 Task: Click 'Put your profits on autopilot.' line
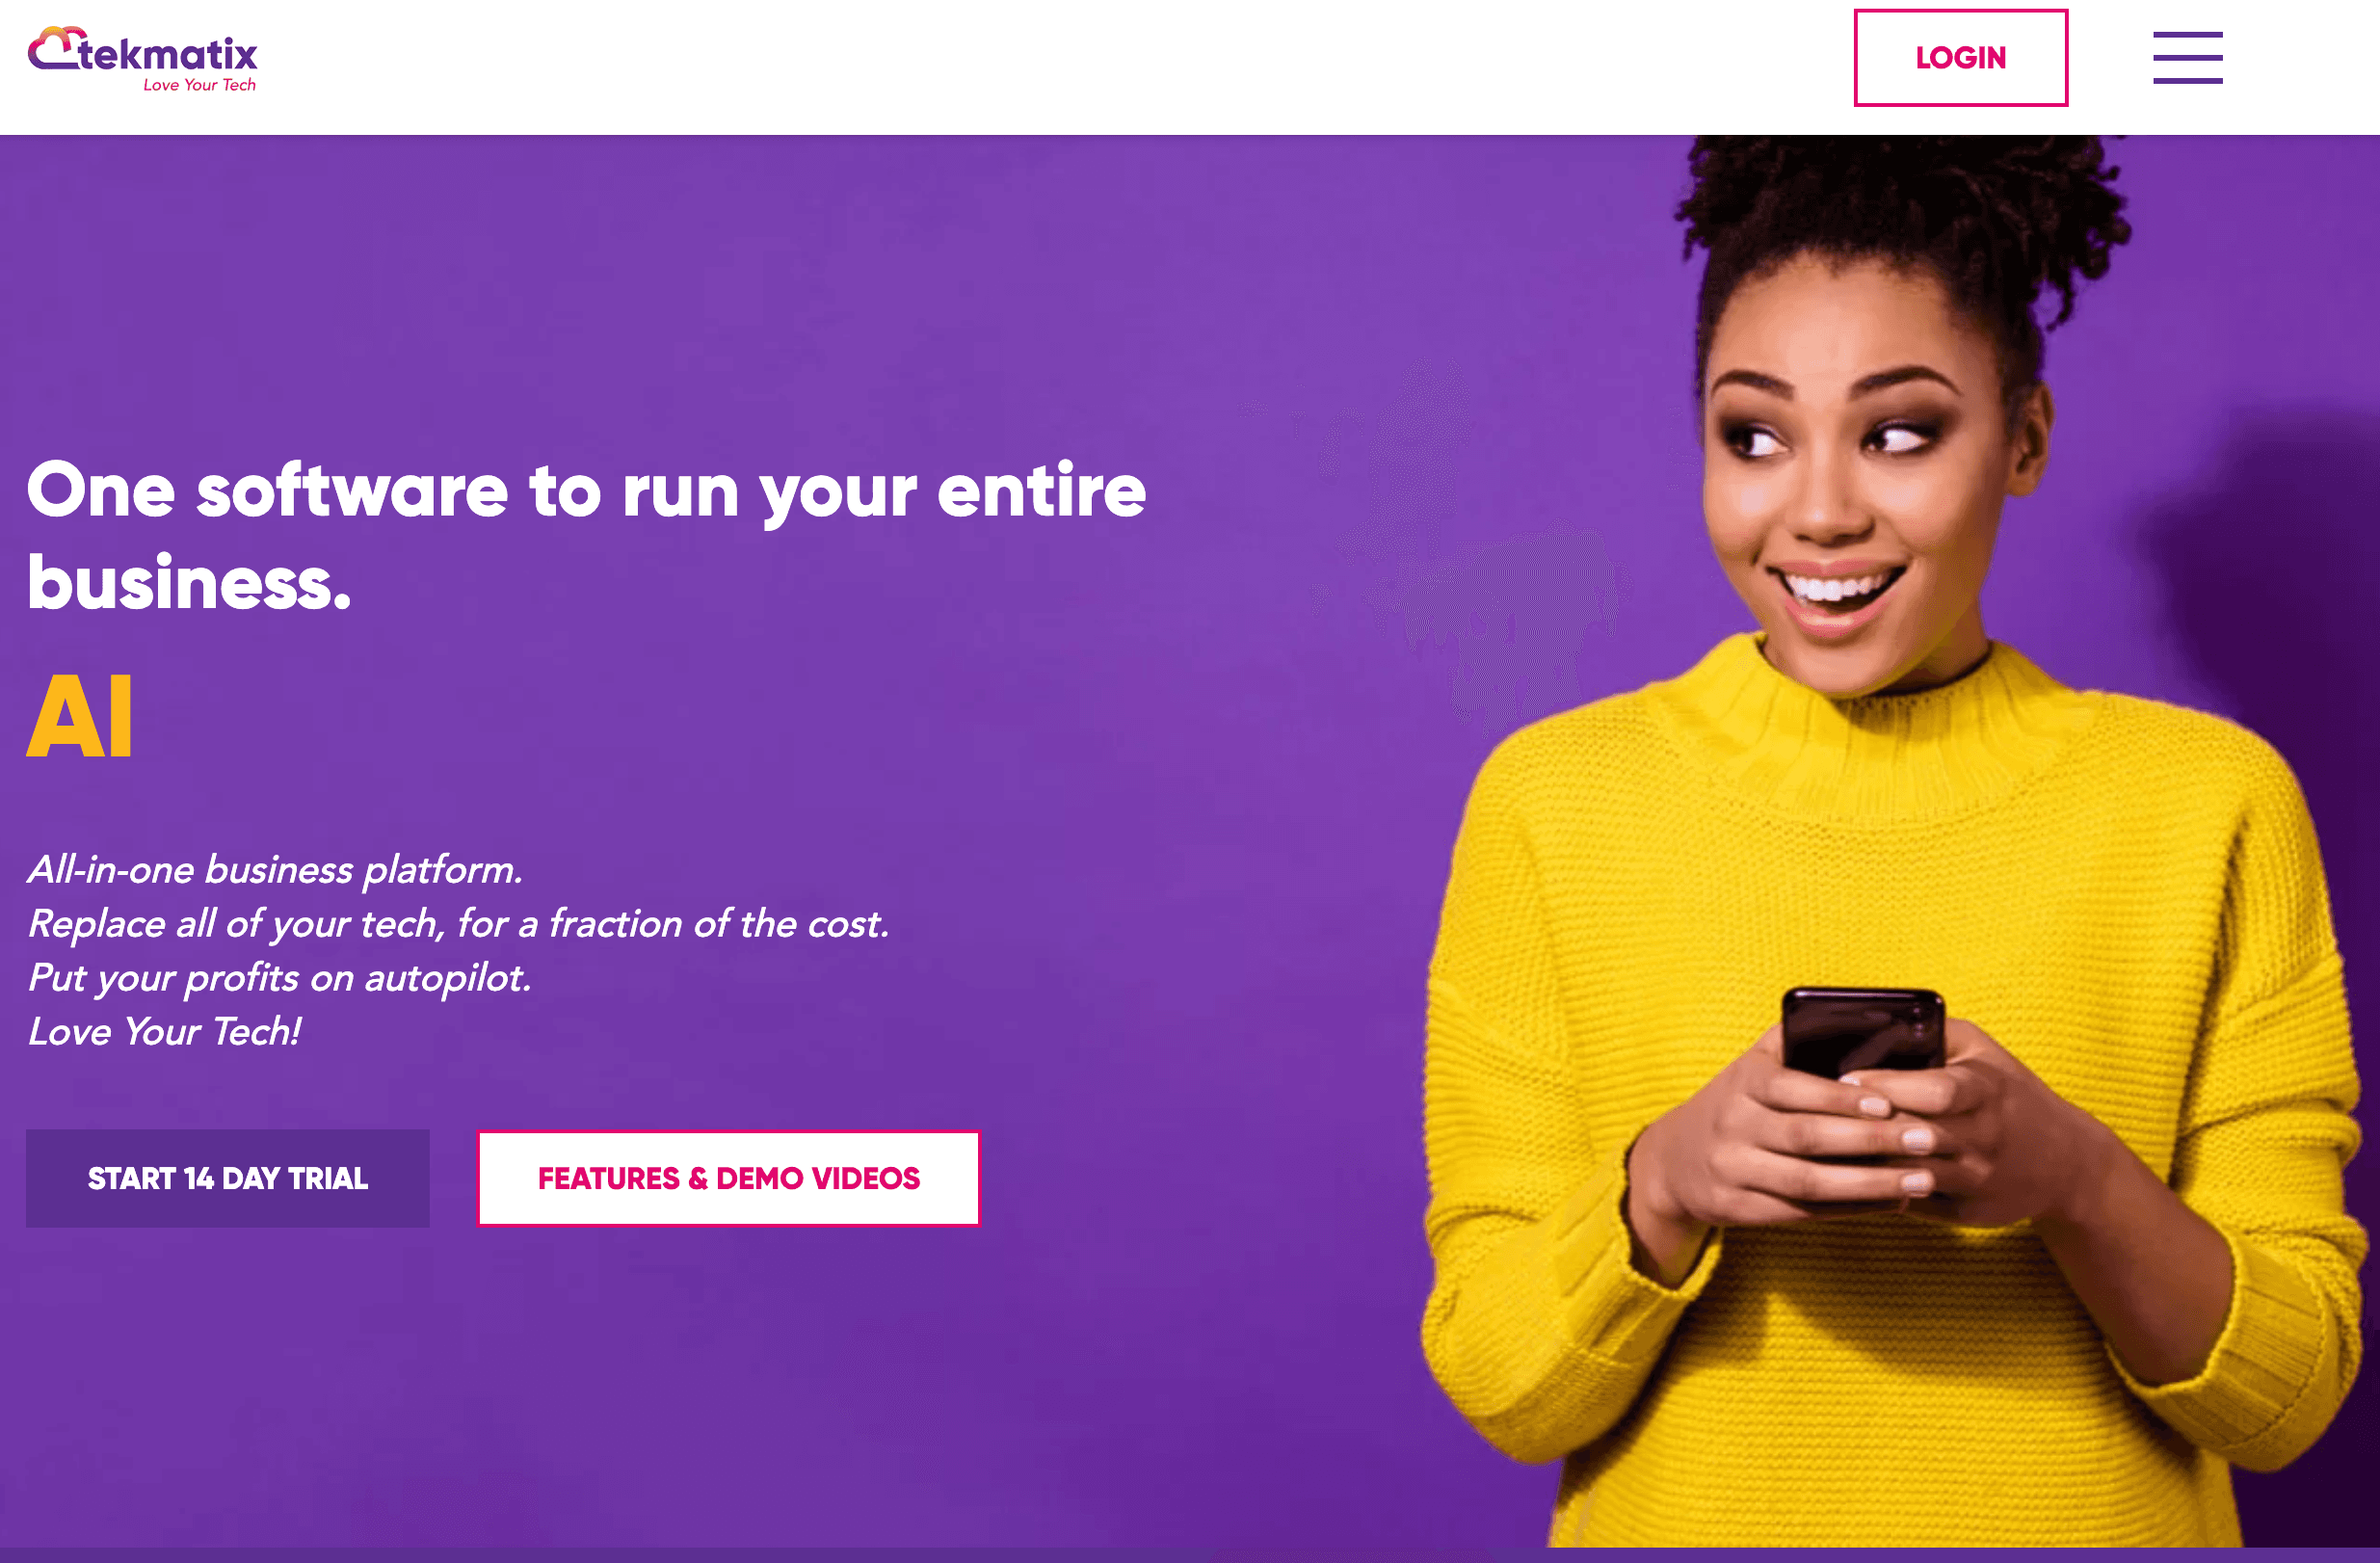[x=279, y=978]
